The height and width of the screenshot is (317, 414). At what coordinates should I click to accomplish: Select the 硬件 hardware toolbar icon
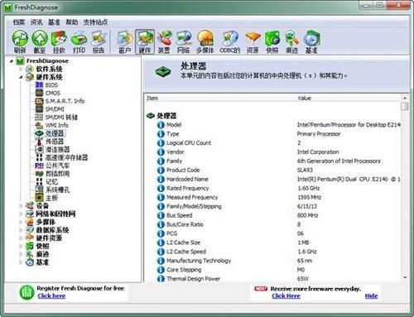145,41
